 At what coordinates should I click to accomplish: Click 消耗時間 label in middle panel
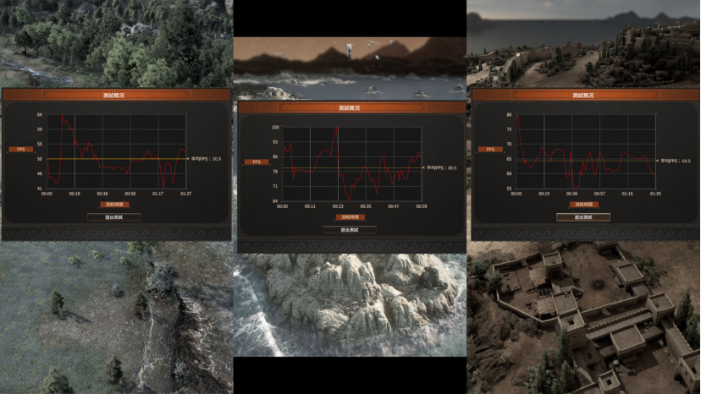(350, 217)
